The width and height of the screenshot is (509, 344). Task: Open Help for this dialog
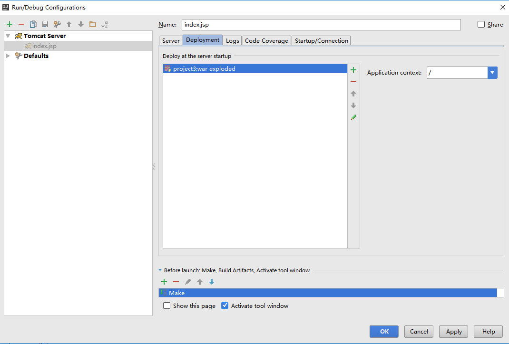[488, 331]
